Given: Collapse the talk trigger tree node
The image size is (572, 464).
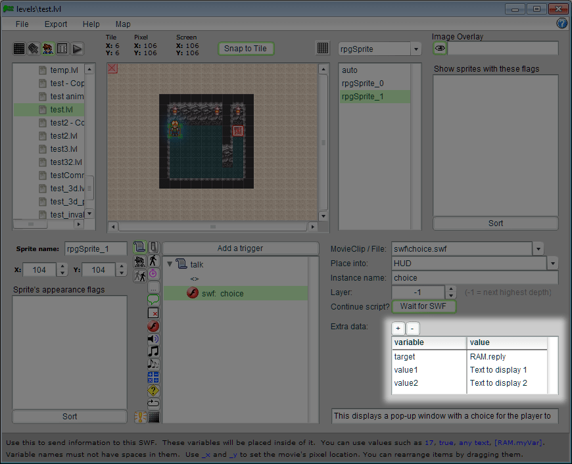Looking at the screenshot, I should (170, 264).
